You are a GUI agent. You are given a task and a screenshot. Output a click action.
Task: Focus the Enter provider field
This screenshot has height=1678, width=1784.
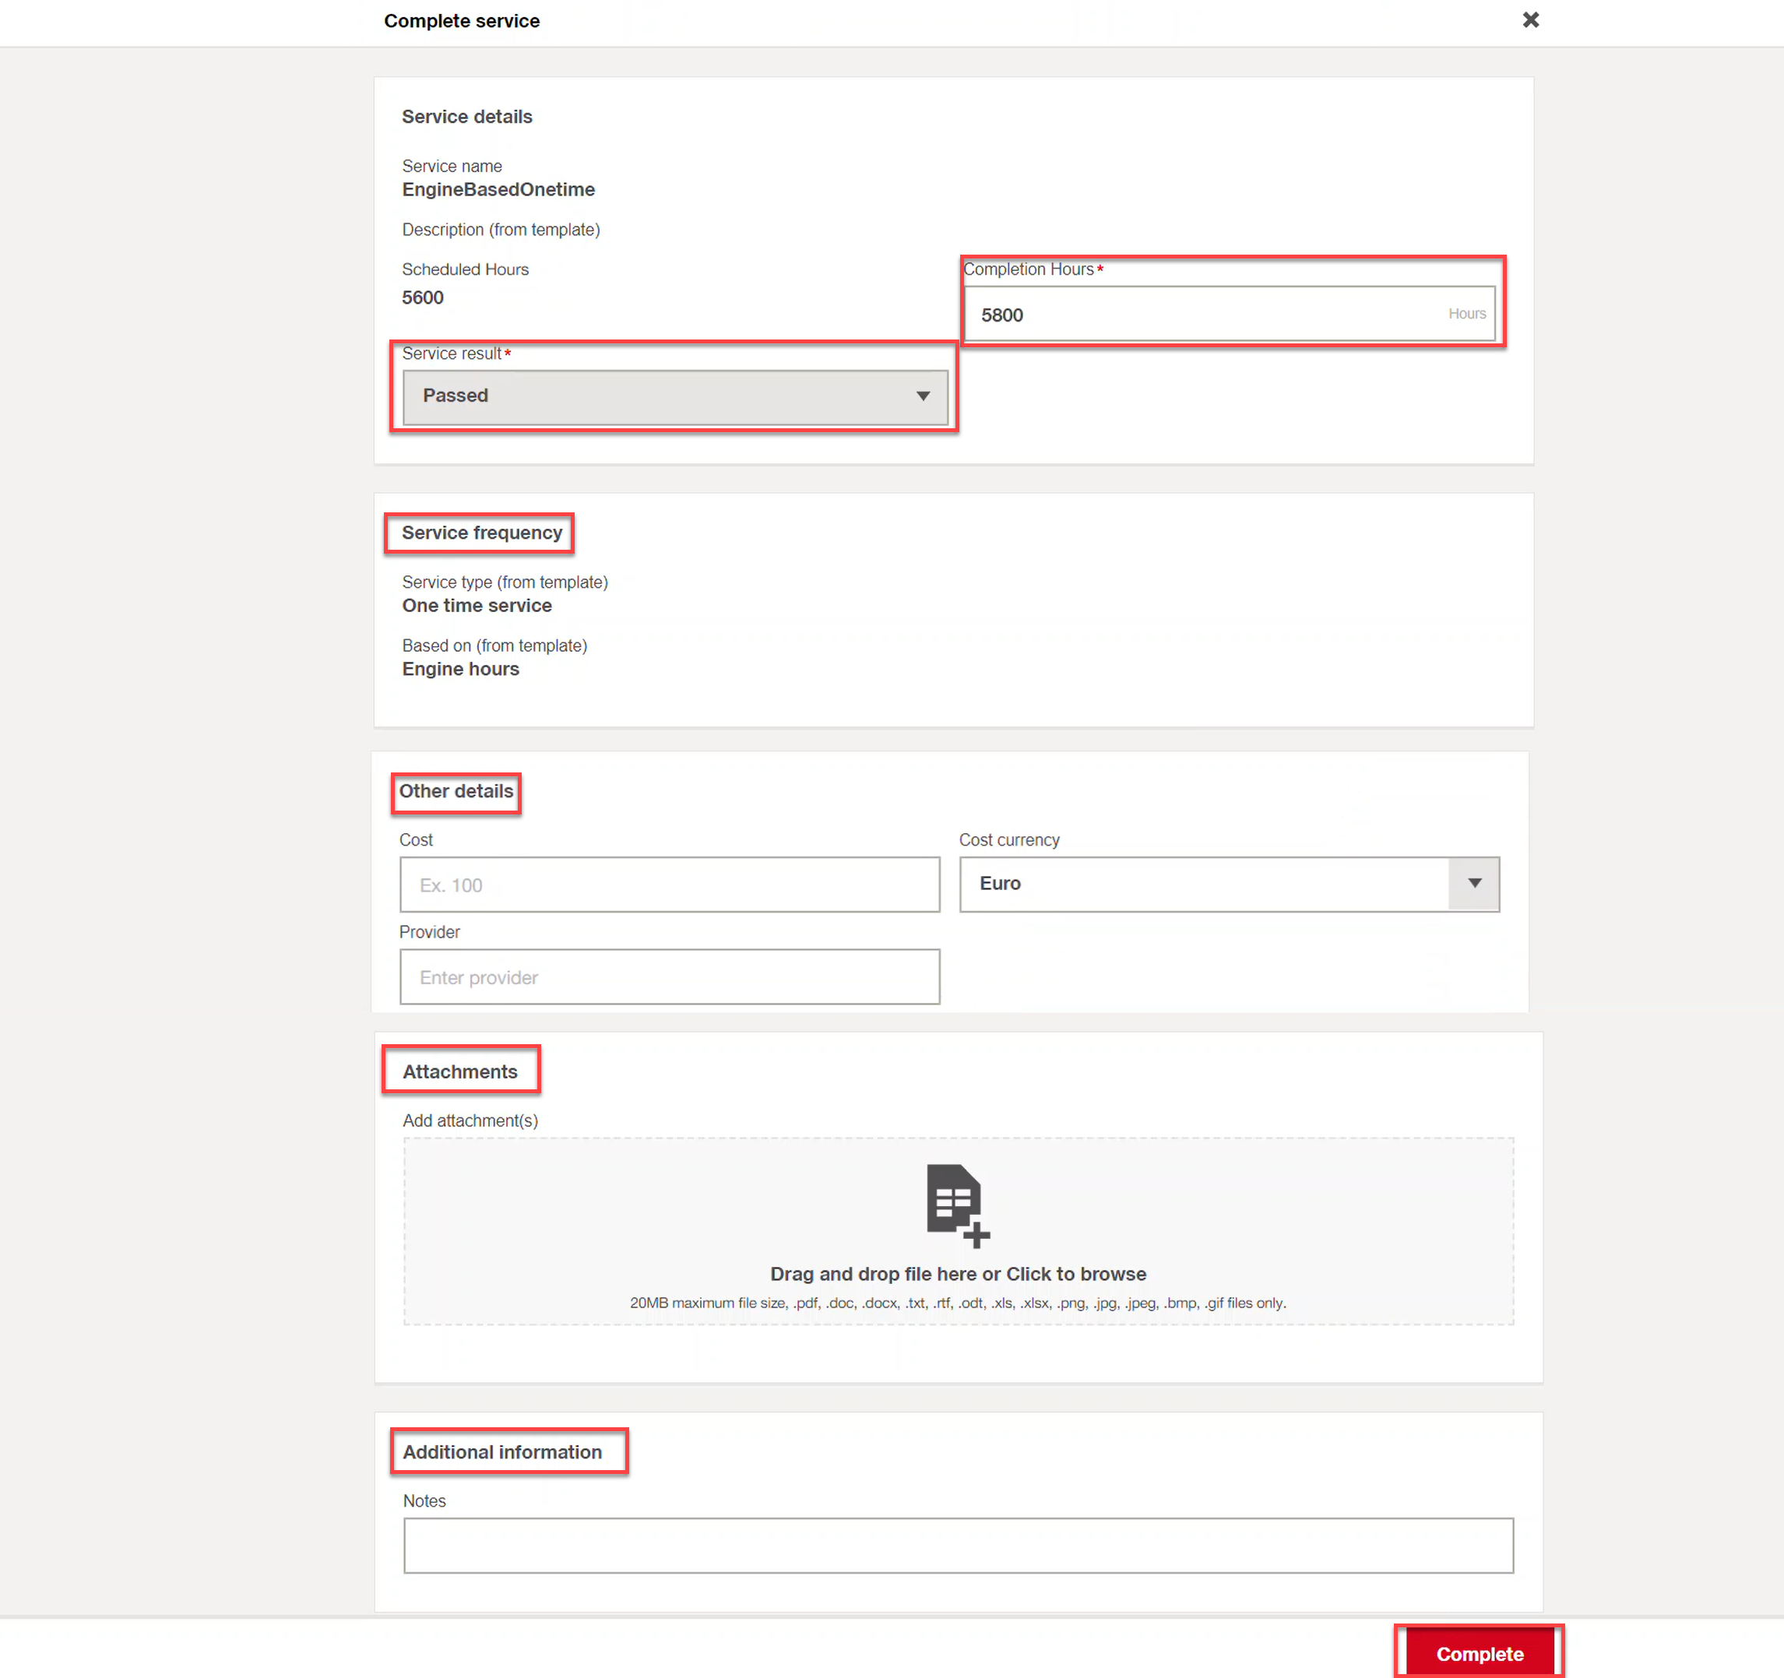pyautogui.click(x=670, y=977)
